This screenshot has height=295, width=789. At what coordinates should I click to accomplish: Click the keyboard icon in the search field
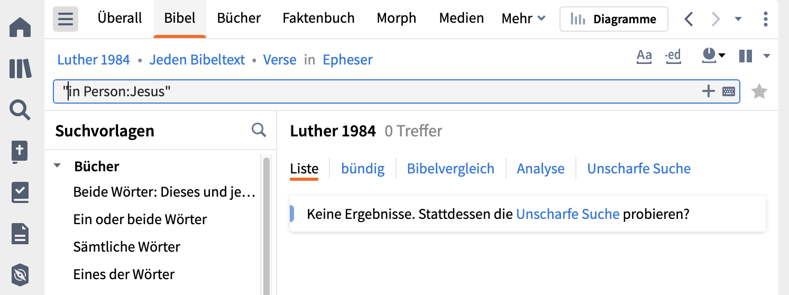[728, 91]
